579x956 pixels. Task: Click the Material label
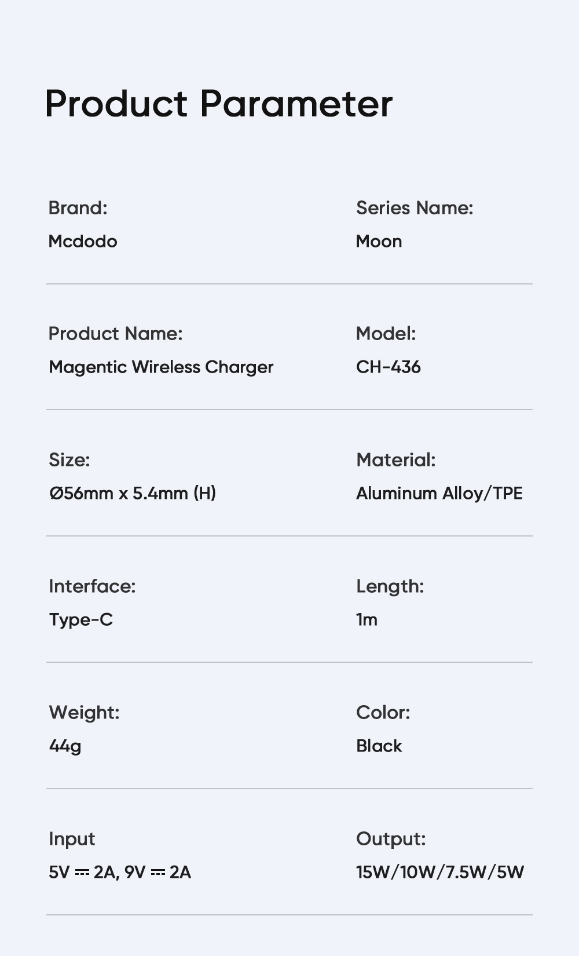click(x=395, y=459)
